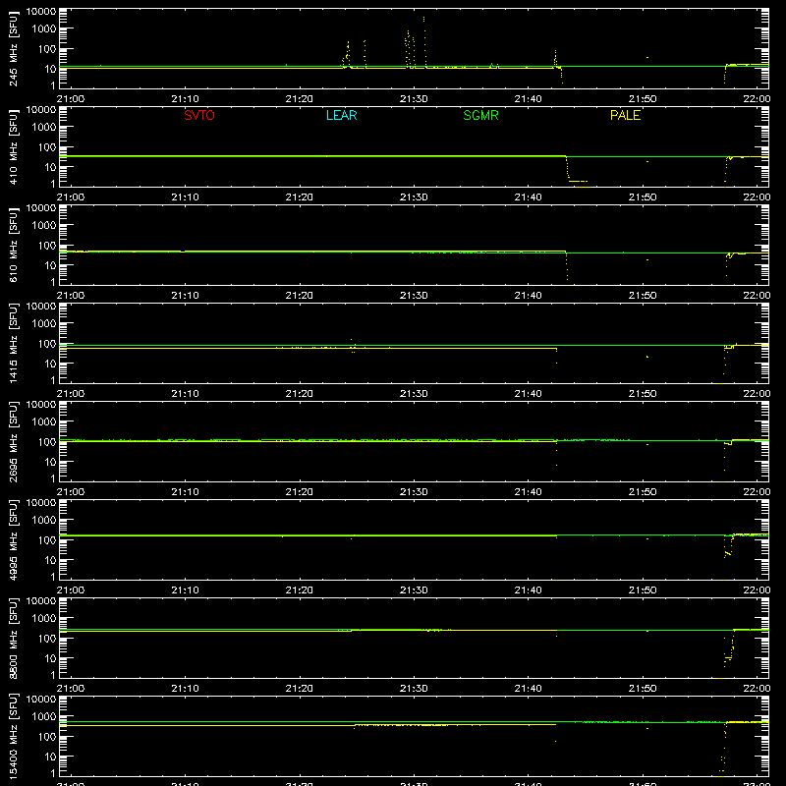Select the 4995 MHz [SFU] axis title
This screenshot has width=786, height=786.
(x=13, y=540)
